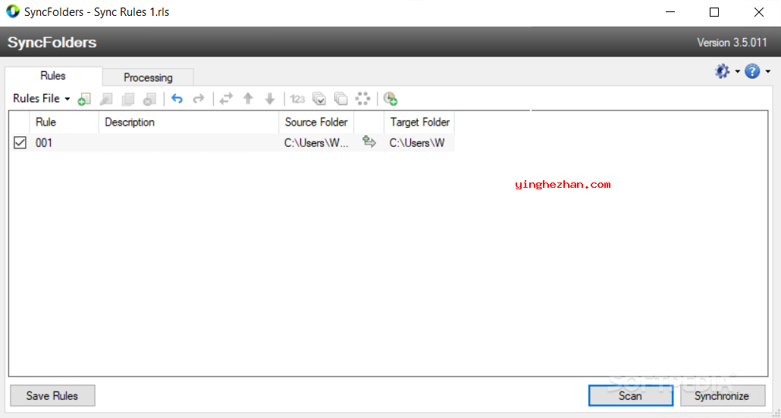
Task: Select the 001 rule number cell
Action: click(44, 143)
